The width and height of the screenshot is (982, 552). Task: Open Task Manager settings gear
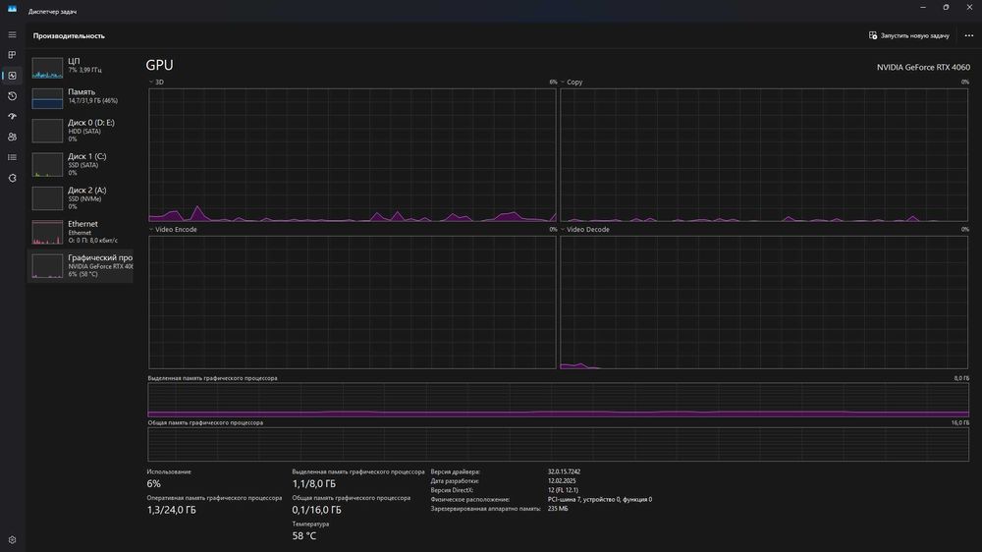click(x=12, y=539)
